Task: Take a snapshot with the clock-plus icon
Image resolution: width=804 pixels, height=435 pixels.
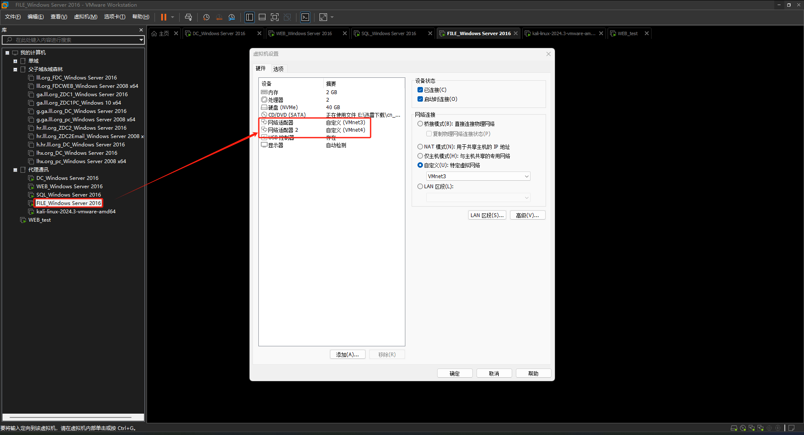Action: coord(206,17)
